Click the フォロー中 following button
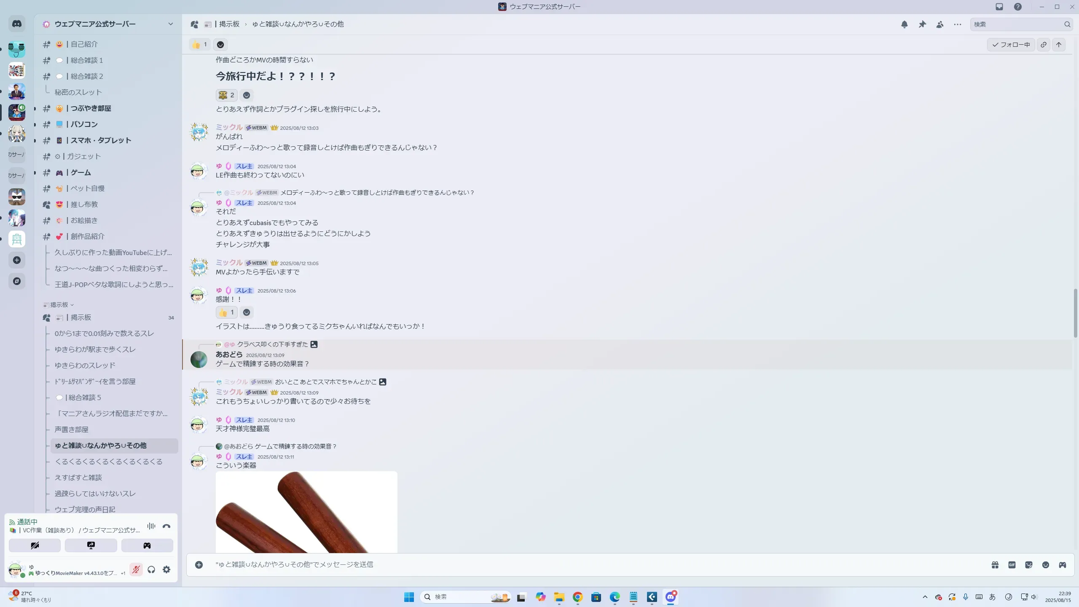Screen dimensions: 1079x607 coord(1011,45)
